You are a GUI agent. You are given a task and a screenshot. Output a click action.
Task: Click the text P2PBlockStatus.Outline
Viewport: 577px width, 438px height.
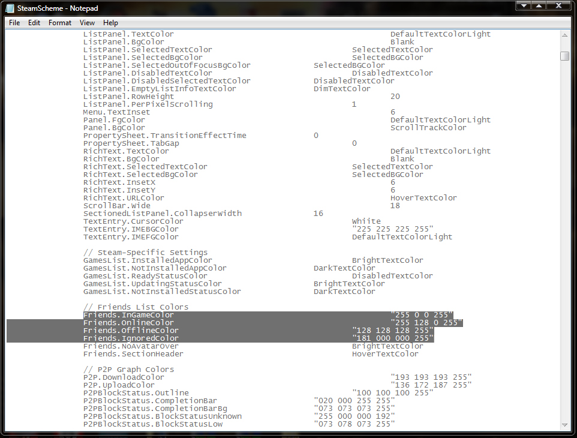click(x=136, y=393)
